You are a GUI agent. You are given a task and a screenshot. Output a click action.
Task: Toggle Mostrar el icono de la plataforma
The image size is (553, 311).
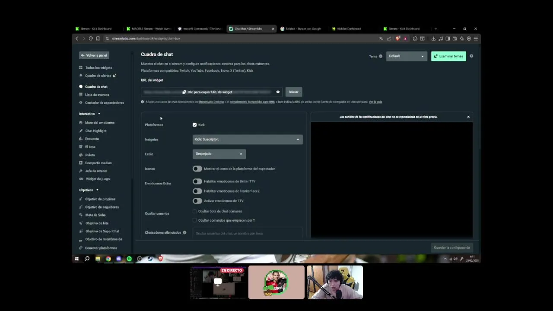point(197,168)
